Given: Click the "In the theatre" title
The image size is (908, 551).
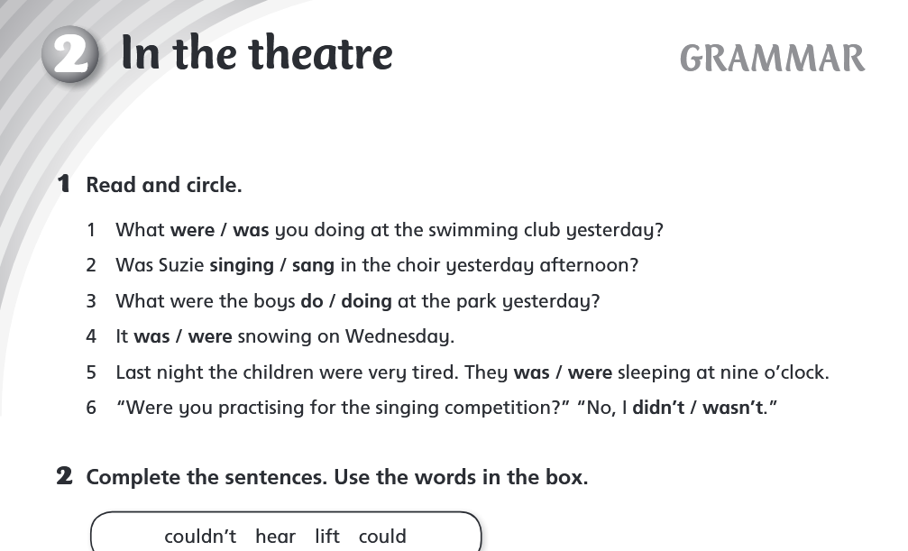Looking at the screenshot, I should pos(257,53).
